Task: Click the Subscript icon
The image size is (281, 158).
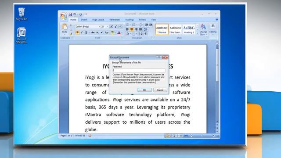Action: pyautogui.click(x=97, y=32)
